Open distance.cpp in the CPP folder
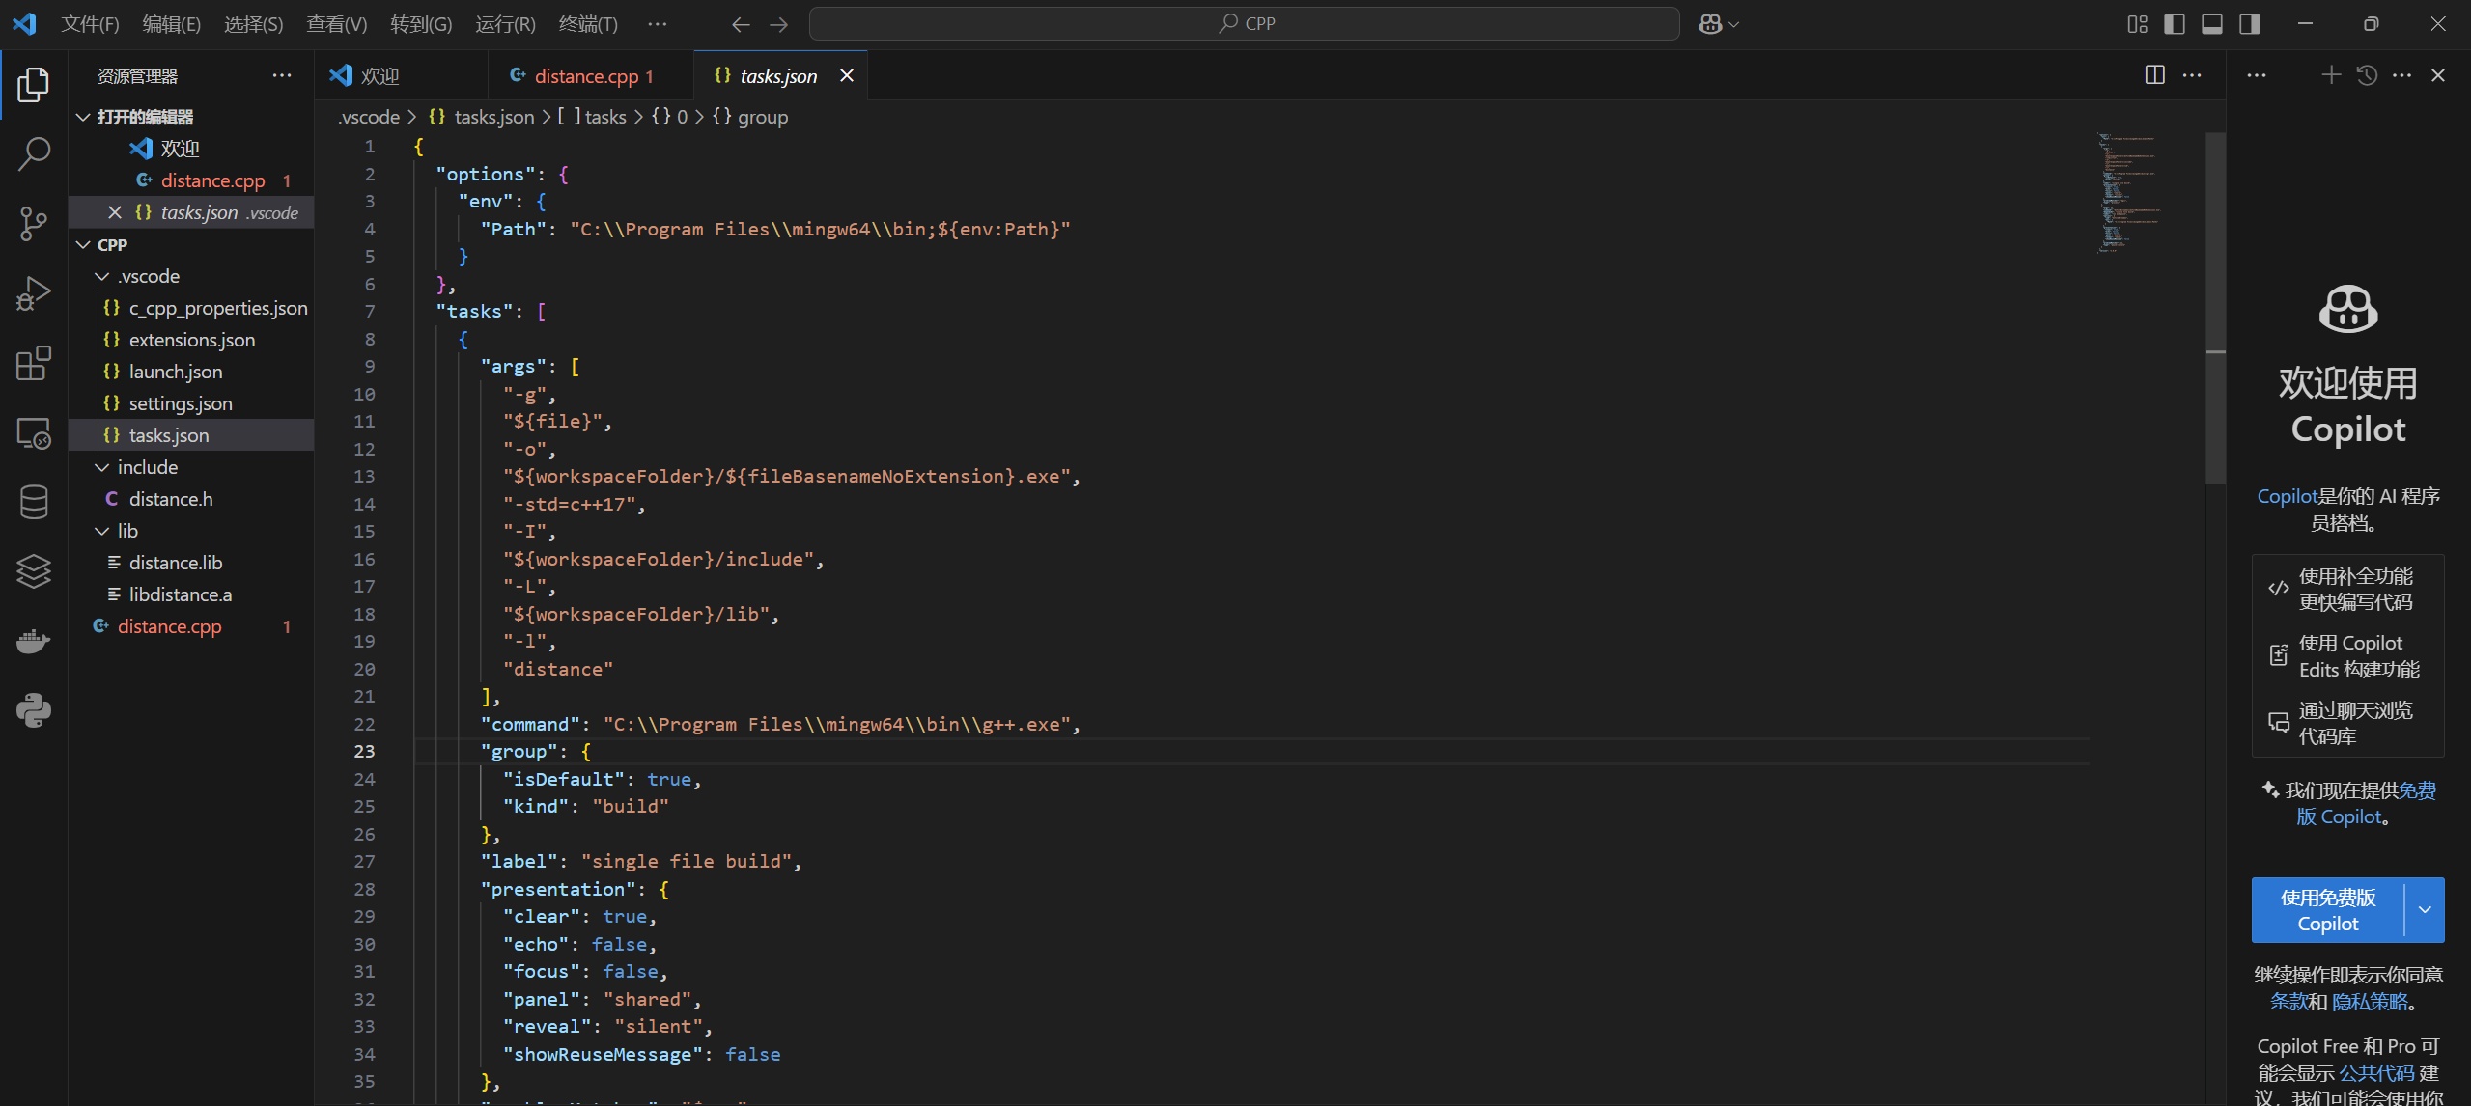Viewport: 2471px width, 1106px height. pyautogui.click(x=191, y=626)
